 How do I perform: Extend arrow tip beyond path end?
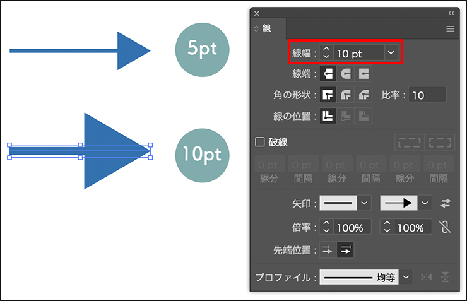(328, 250)
